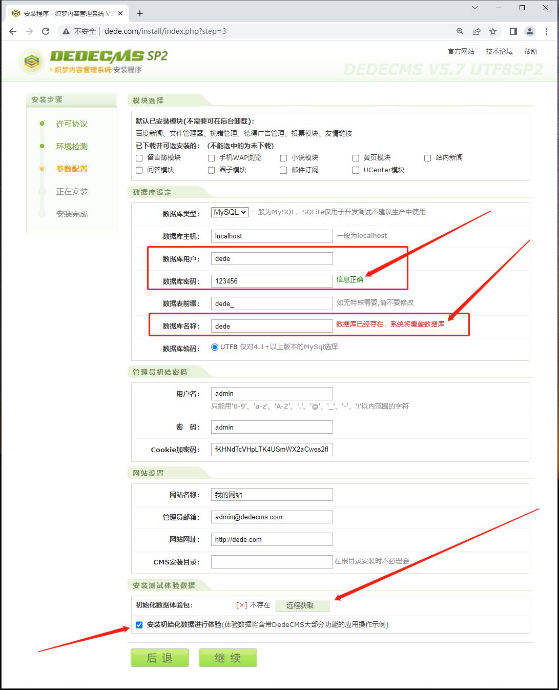Click the empty CMS安装目录 field
Screen dimensions: 559x690
pos(272,562)
